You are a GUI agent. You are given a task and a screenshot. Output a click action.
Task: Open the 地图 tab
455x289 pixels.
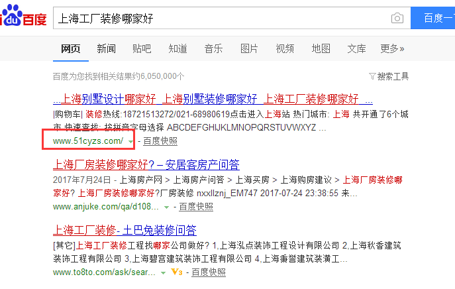pos(321,48)
